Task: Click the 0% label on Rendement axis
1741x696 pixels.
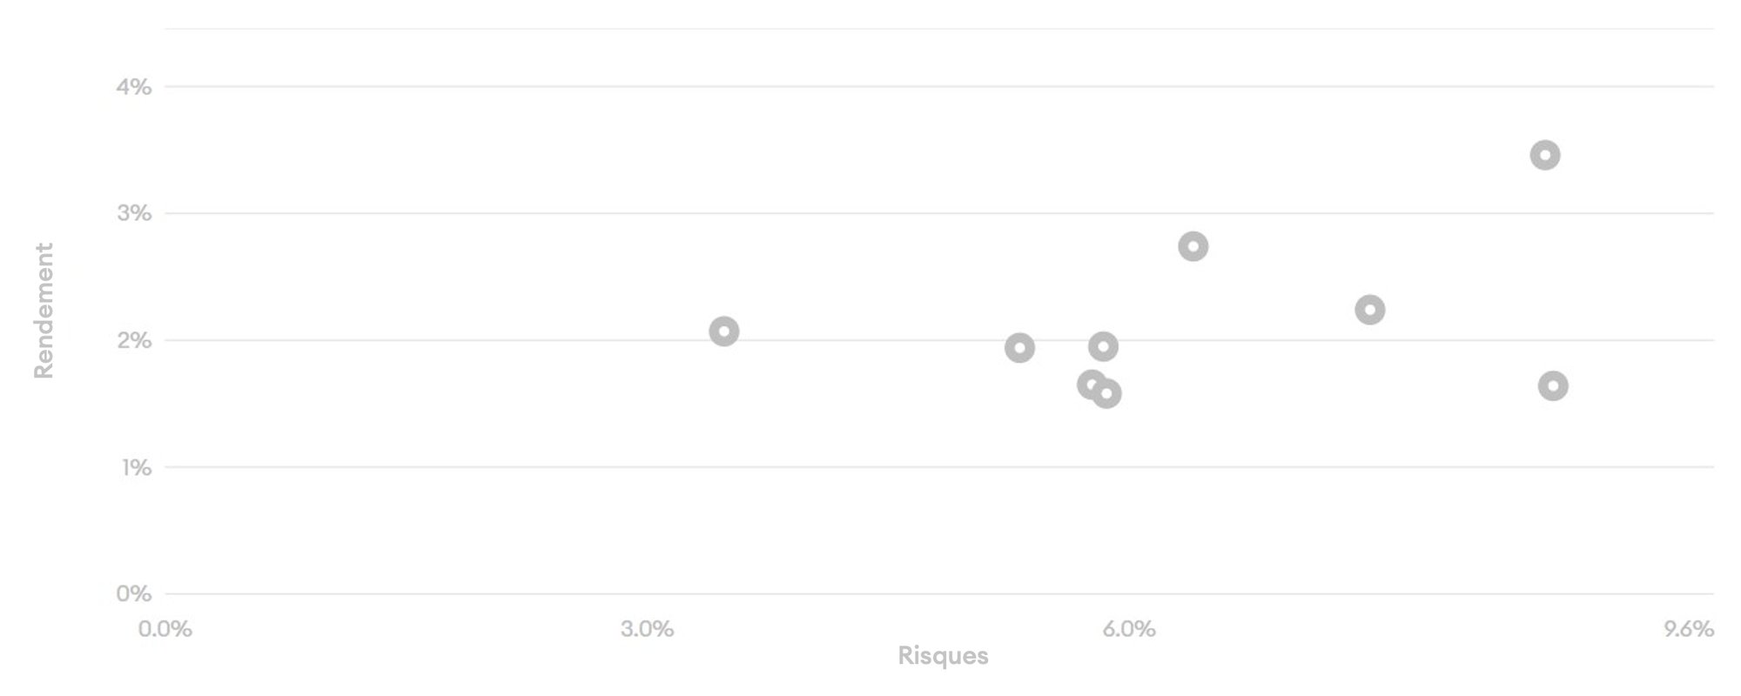Action: click(x=134, y=594)
